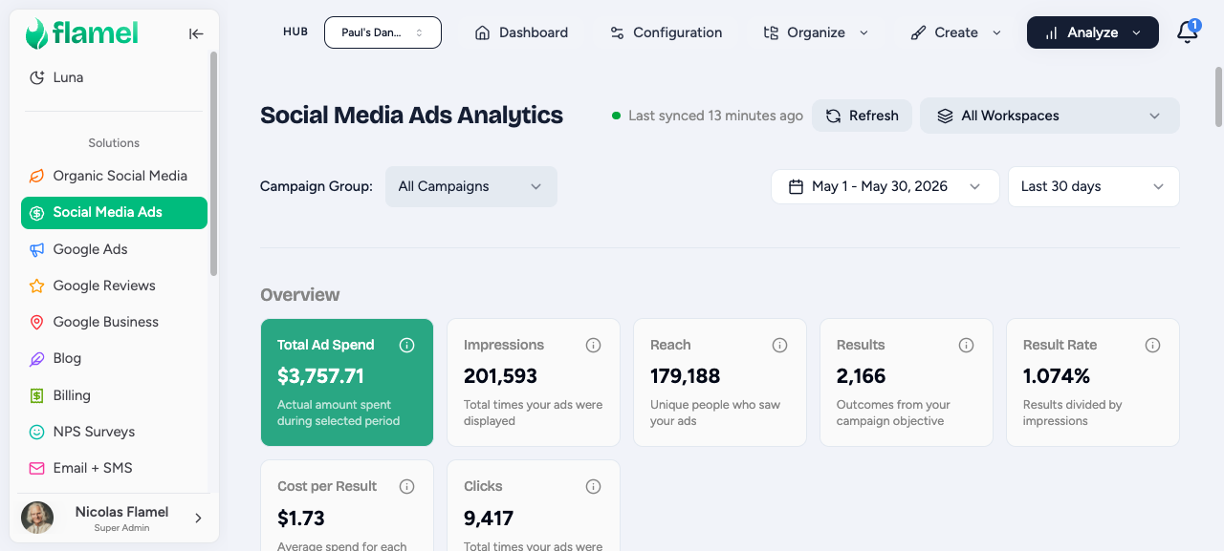This screenshot has height=551, width=1224.
Task: Expand Nicolas Flamel profile chevron
Action: click(198, 518)
